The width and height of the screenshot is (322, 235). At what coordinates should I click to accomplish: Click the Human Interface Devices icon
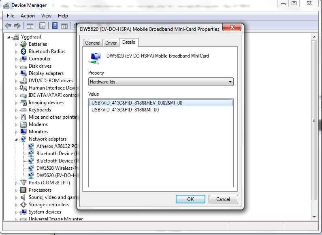coord(23,88)
